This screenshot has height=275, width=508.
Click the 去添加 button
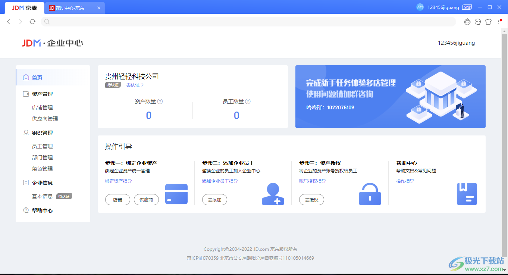pos(214,200)
